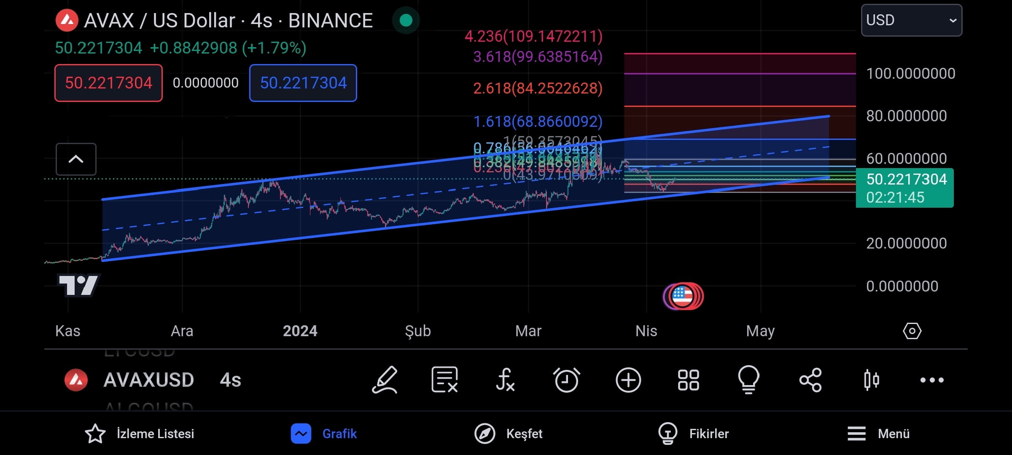Viewport: 1012px width, 455px height.
Task: Open the USD currency dropdown
Action: [911, 20]
